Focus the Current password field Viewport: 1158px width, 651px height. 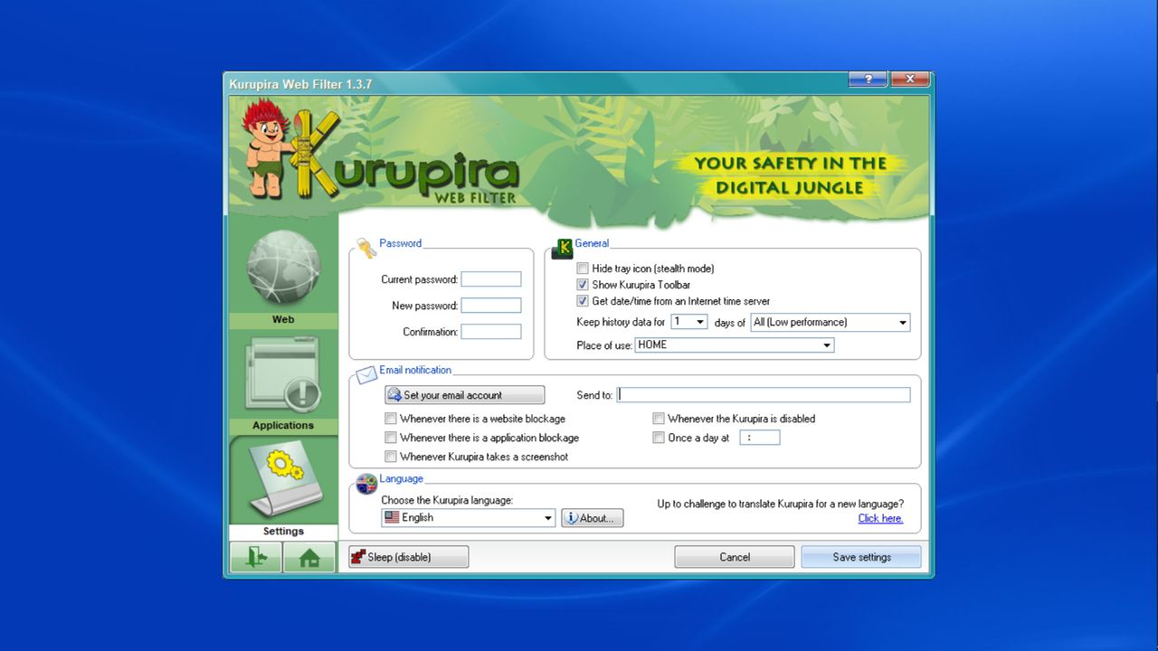(x=491, y=279)
